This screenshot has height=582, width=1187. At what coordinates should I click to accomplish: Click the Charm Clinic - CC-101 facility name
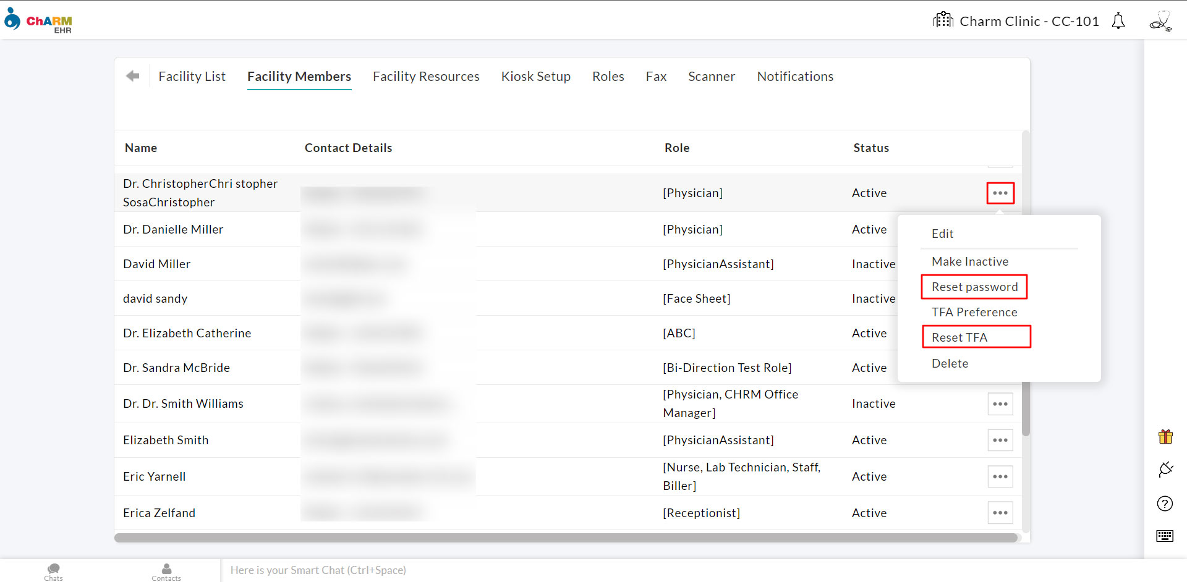coord(1029,22)
